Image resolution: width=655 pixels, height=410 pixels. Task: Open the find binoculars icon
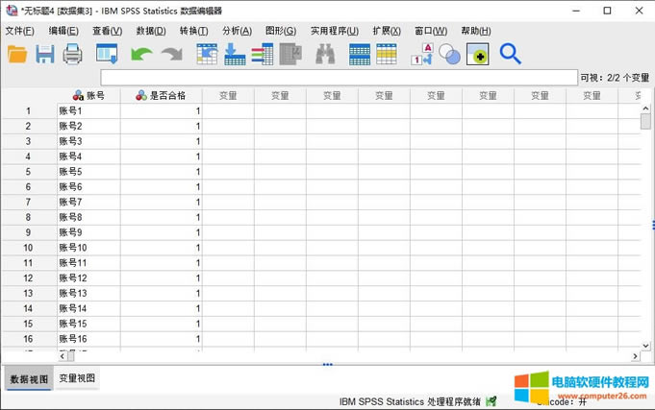pyautogui.click(x=325, y=55)
